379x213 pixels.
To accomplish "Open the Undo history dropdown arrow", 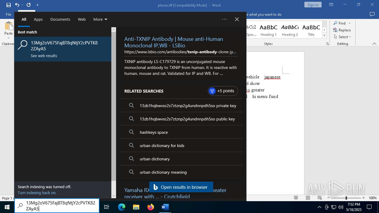I will [22, 5].
